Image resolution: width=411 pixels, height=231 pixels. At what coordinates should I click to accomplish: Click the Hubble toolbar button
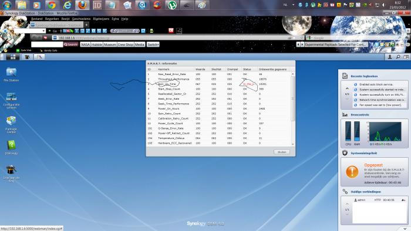click(97, 45)
